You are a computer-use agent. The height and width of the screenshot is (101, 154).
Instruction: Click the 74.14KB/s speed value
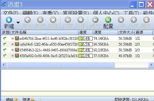tap(101, 39)
